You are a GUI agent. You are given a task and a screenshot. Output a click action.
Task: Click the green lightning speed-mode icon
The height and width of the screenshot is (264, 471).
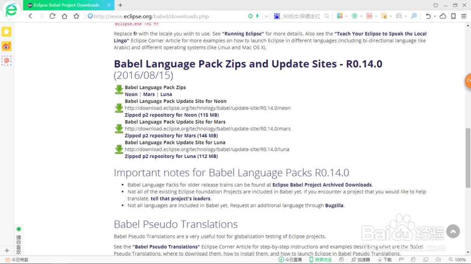pos(258,16)
